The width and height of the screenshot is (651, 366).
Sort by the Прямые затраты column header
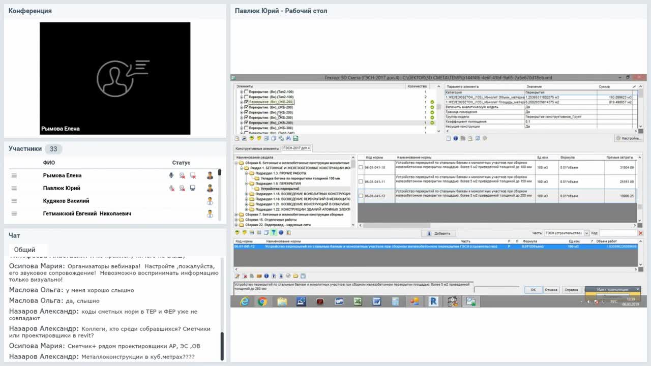[619, 158]
